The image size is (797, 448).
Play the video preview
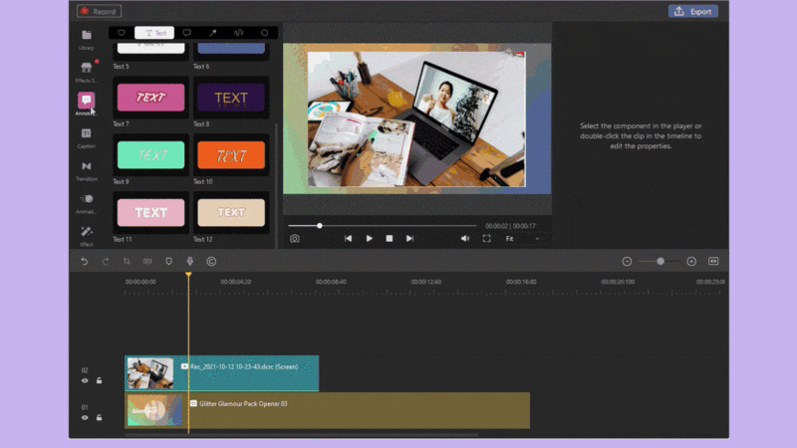pyautogui.click(x=369, y=238)
